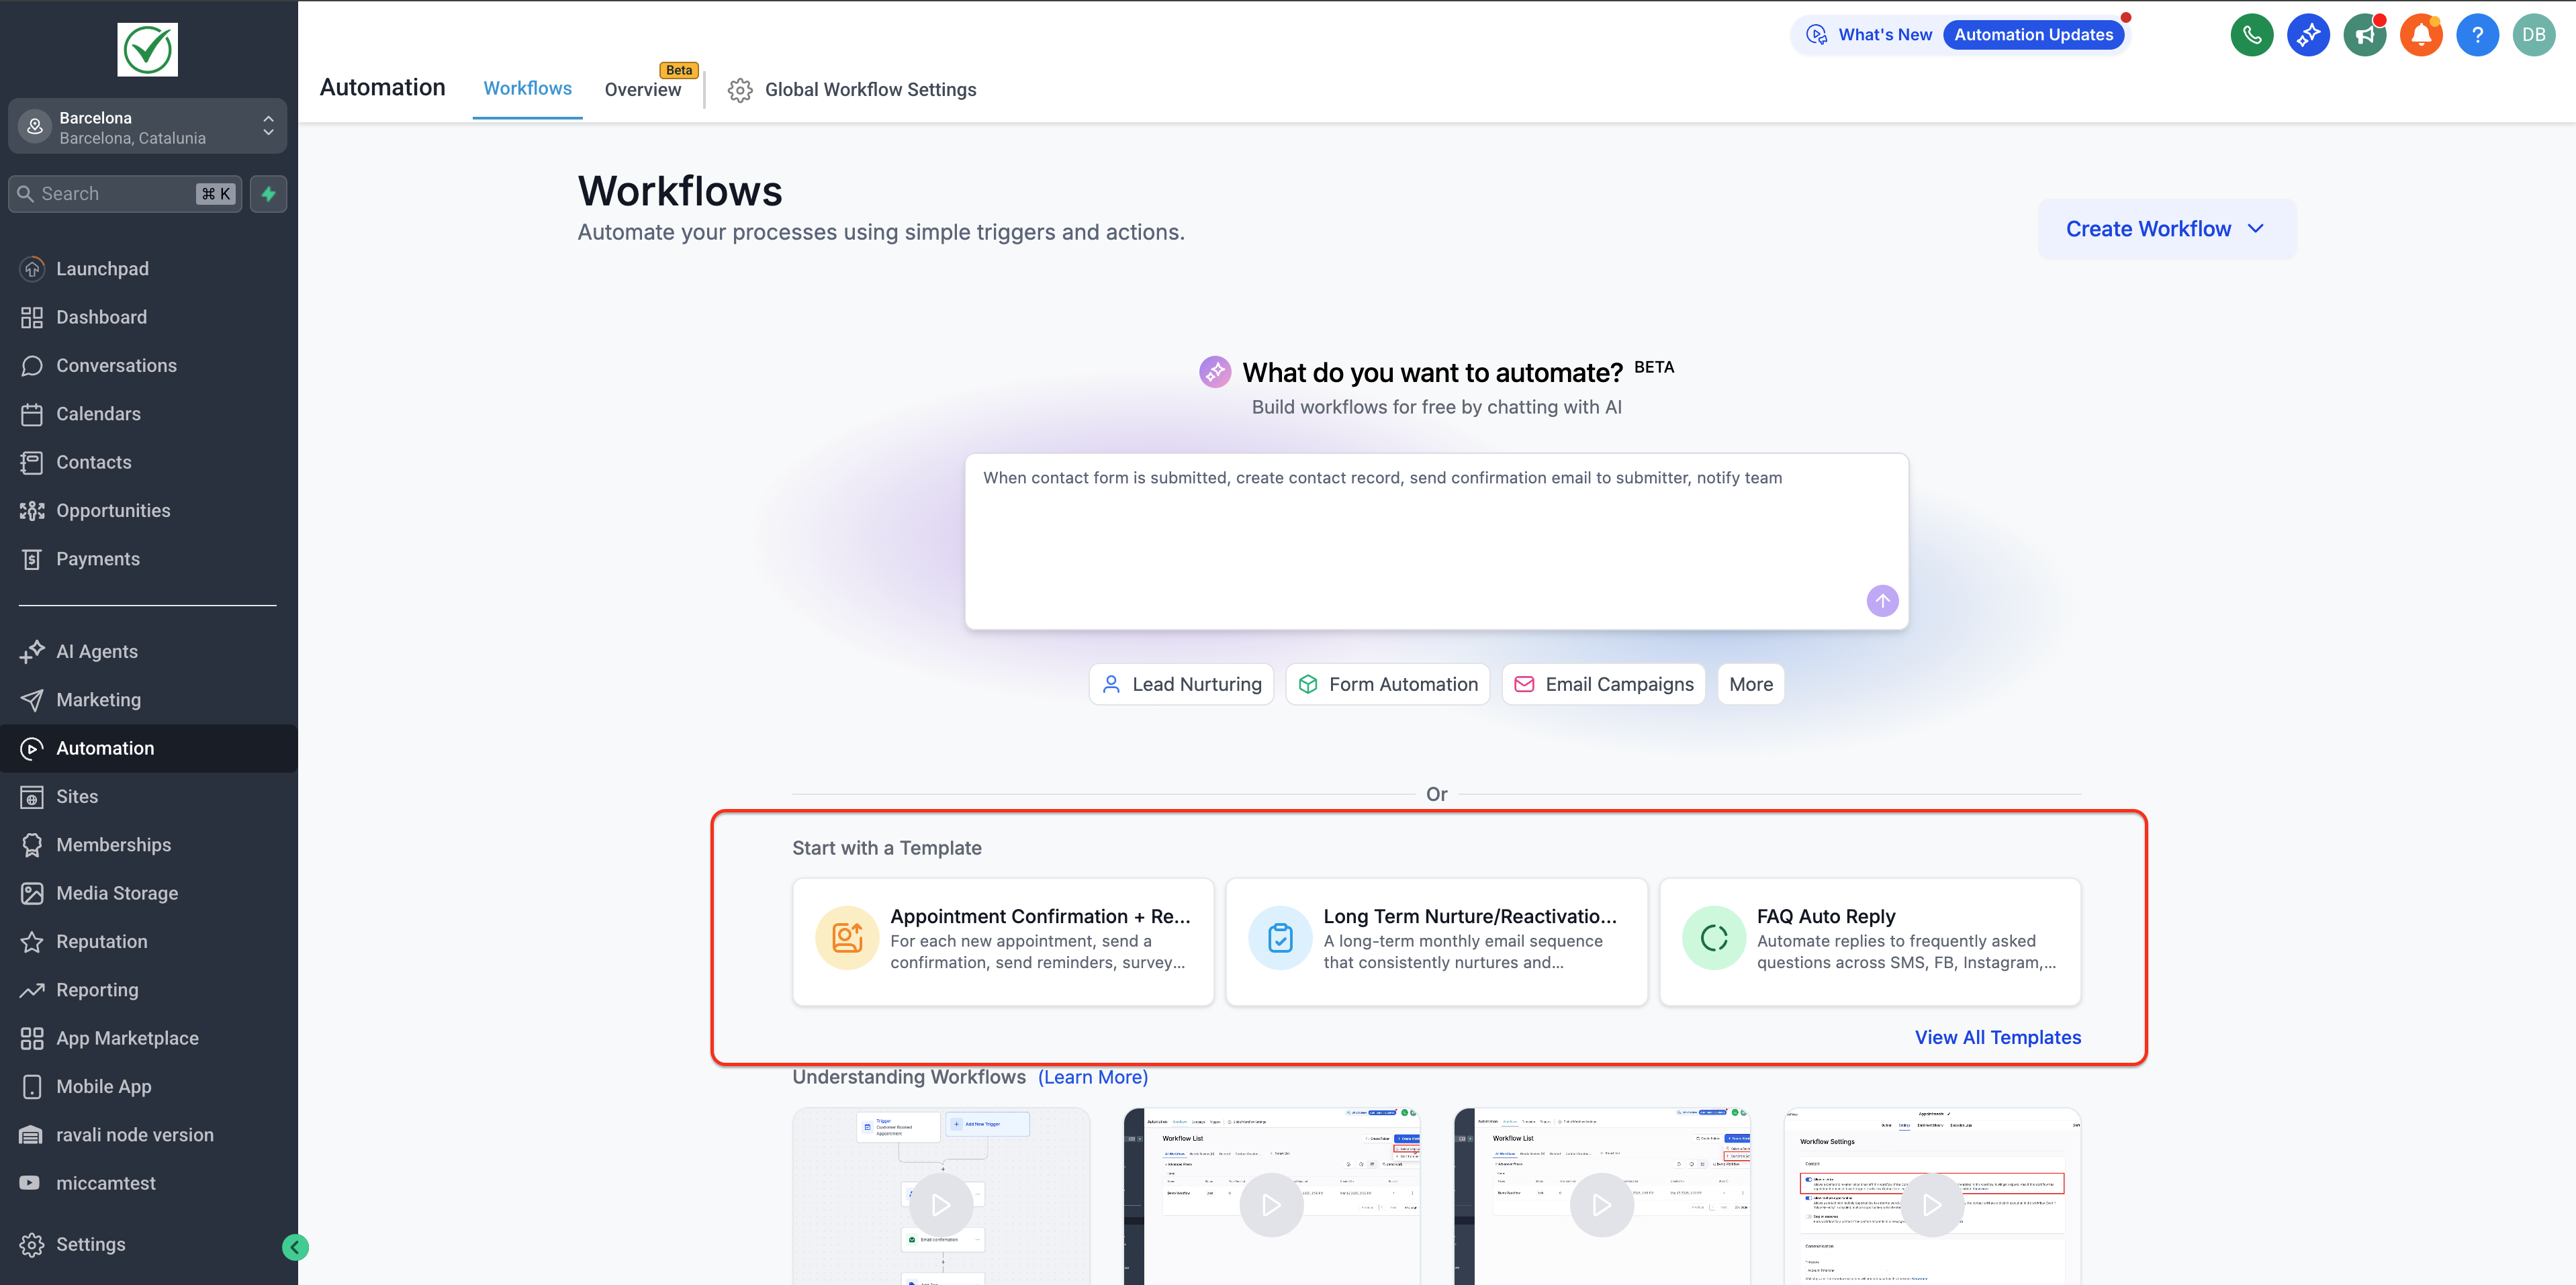Select the Form Automation suggestion chip

1387,684
